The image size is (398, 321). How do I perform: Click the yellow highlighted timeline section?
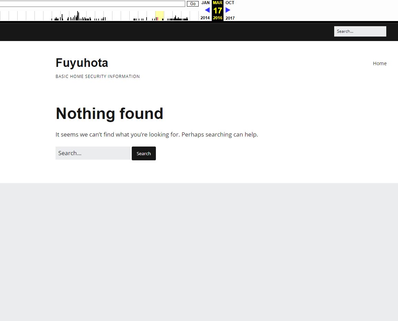point(160,16)
